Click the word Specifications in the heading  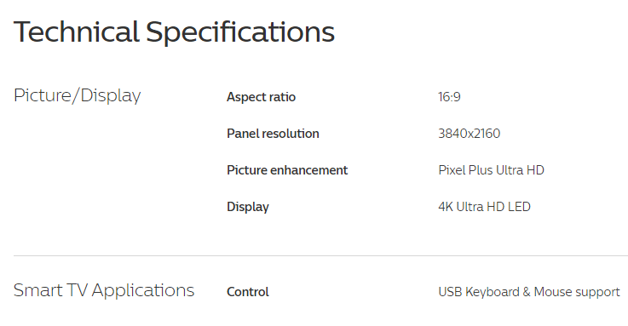240,33
